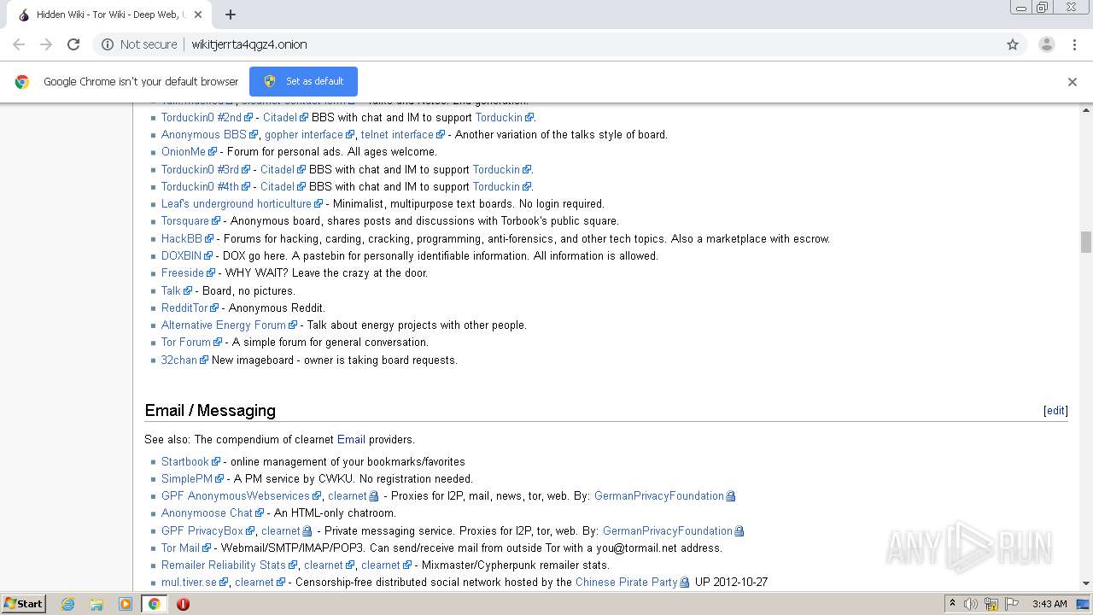Click the red Opera taskbar icon

coord(183,604)
